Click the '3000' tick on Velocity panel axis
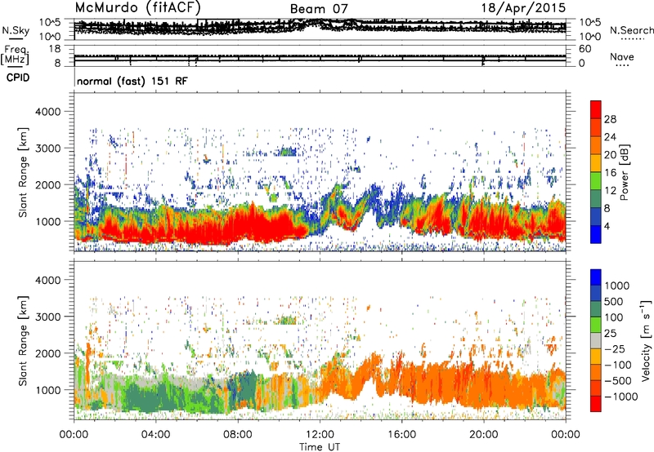The image size is (654, 452). point(48,317)
